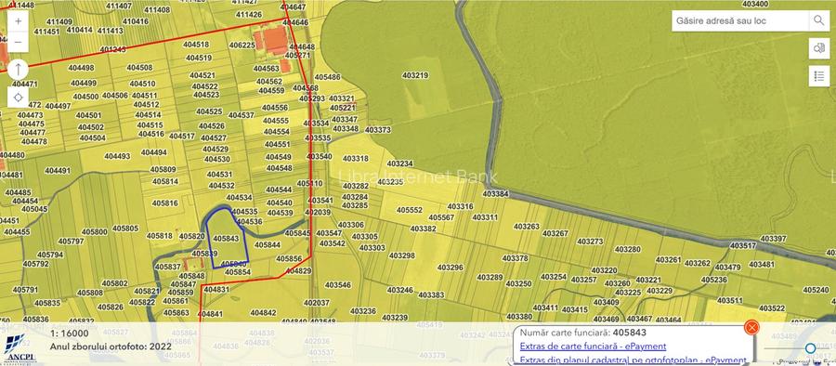This screenshot has width=836, height=366.
Task: Select parcel label 405240
Action: 816,290
